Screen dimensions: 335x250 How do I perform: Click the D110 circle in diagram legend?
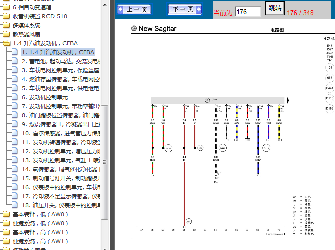tap(329, 98)
